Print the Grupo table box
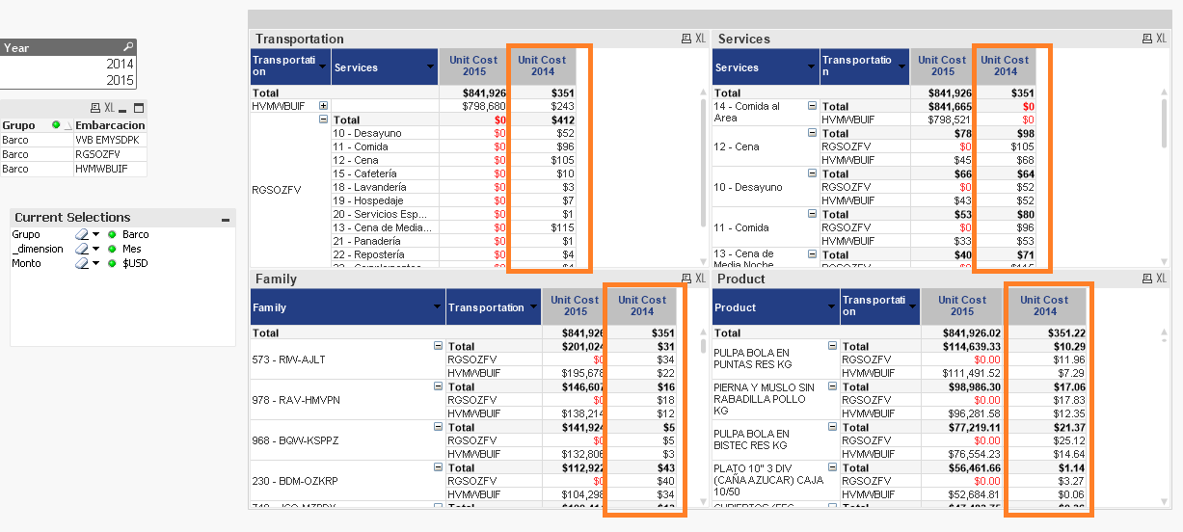 (95, 108)
